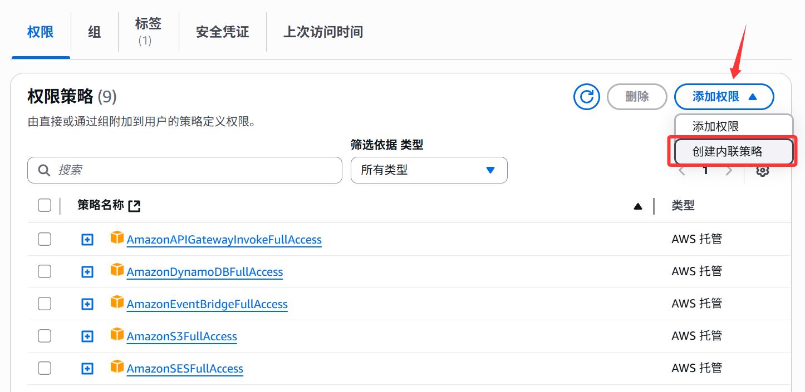Open the table settings gear icon
Screen dimensions: 805x392
click(763, 171)
